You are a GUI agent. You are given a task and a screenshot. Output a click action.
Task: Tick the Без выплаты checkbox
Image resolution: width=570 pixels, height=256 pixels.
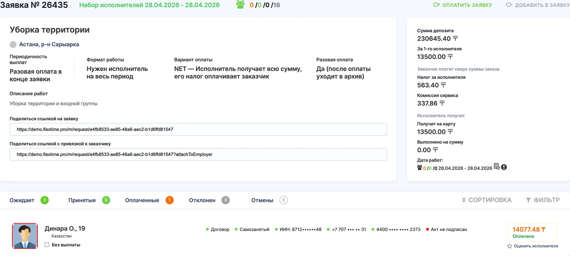coord(47,245)
